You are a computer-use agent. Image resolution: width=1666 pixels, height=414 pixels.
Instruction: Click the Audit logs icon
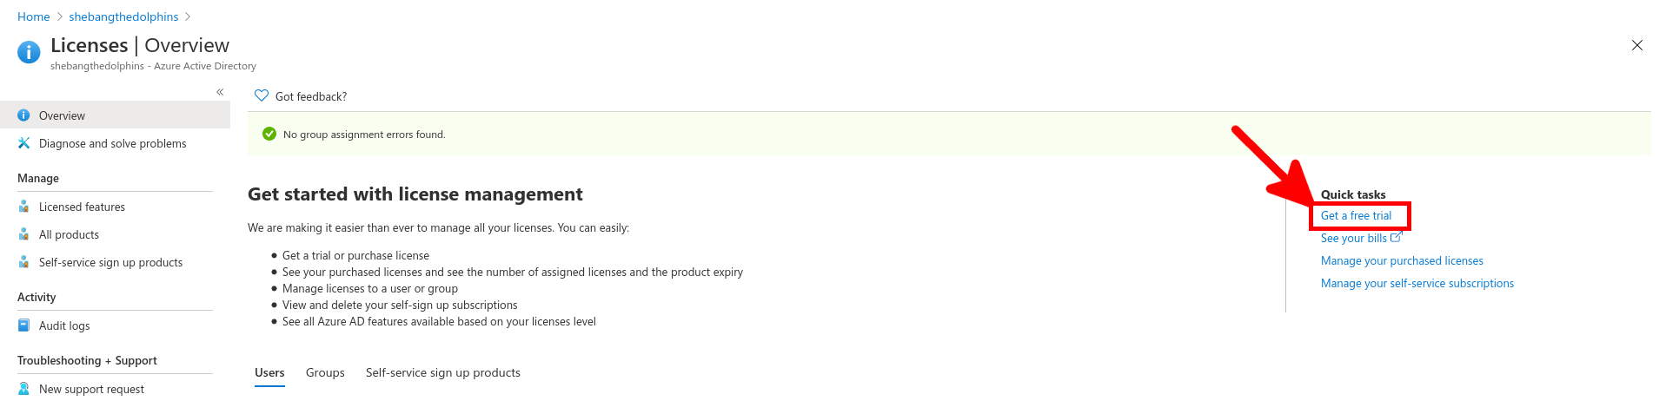click(23, 325)
